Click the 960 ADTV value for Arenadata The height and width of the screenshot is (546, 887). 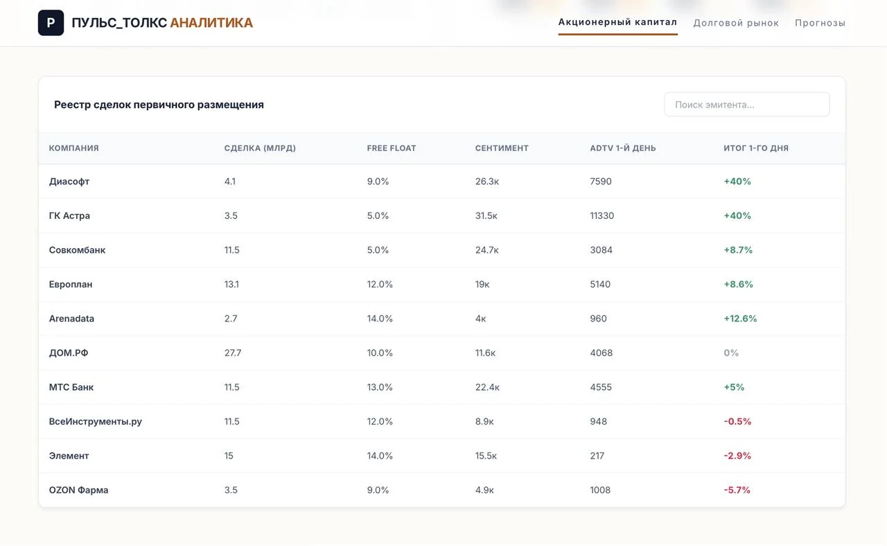point(599,319)
